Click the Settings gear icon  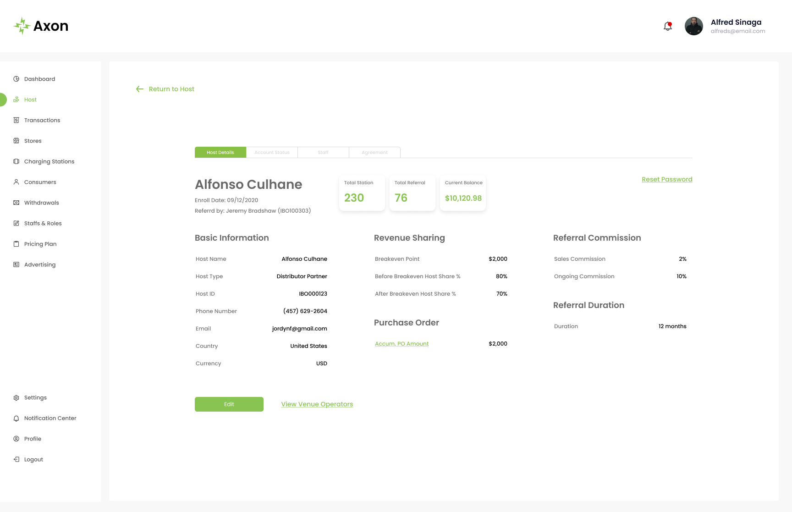[x=16, y=397]
